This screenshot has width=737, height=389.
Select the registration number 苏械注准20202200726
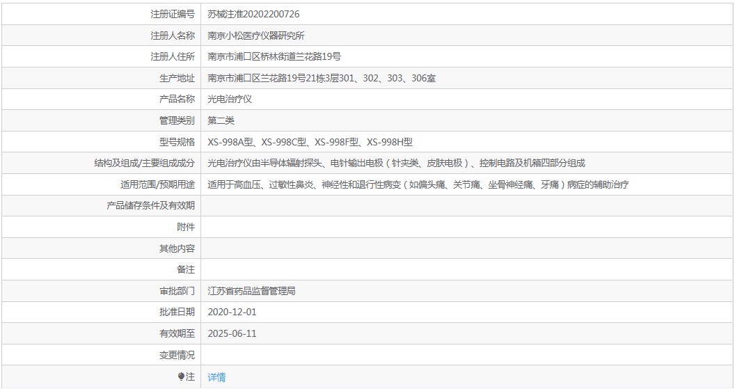pyautogui.click(x=253, y=14)
